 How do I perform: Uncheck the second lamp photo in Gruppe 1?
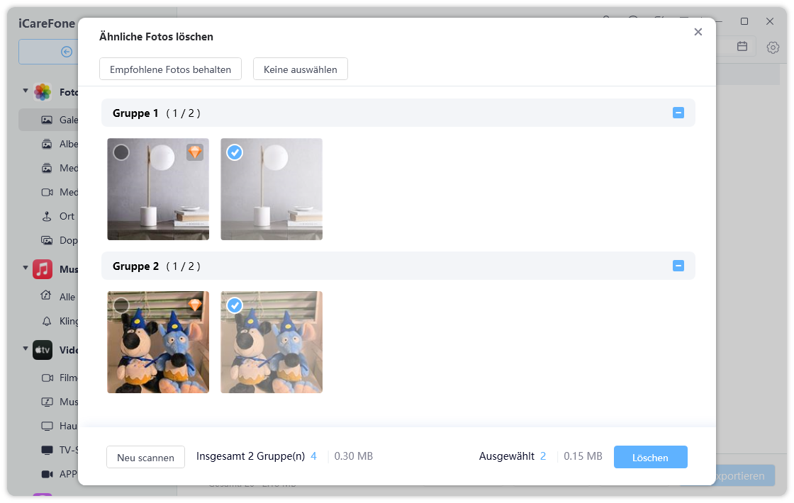(x=235, y=152)
